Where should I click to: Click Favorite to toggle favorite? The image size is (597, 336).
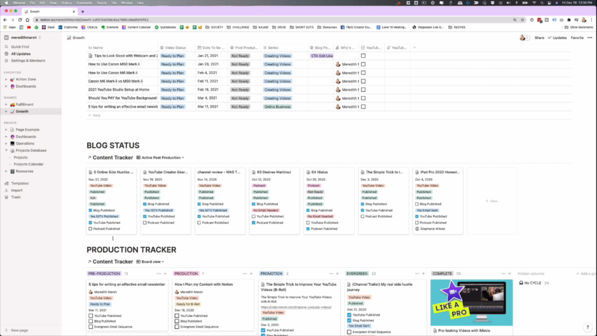(x=577, y=38)
